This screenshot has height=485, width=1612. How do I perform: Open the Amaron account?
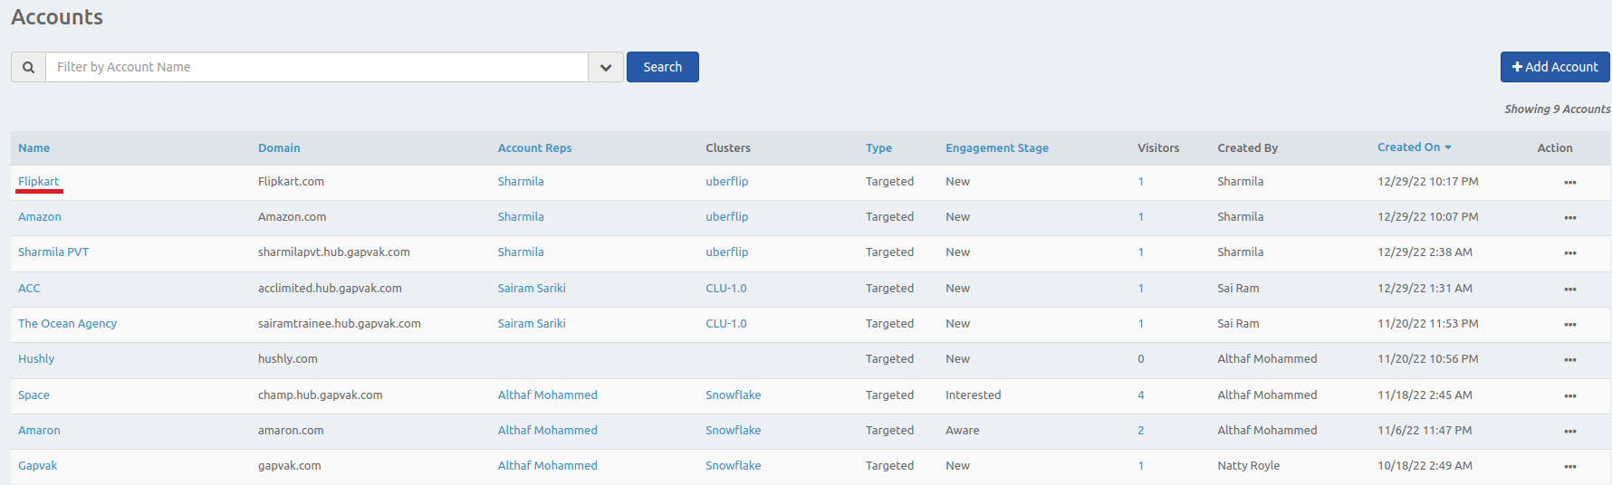tap(39, 431)
